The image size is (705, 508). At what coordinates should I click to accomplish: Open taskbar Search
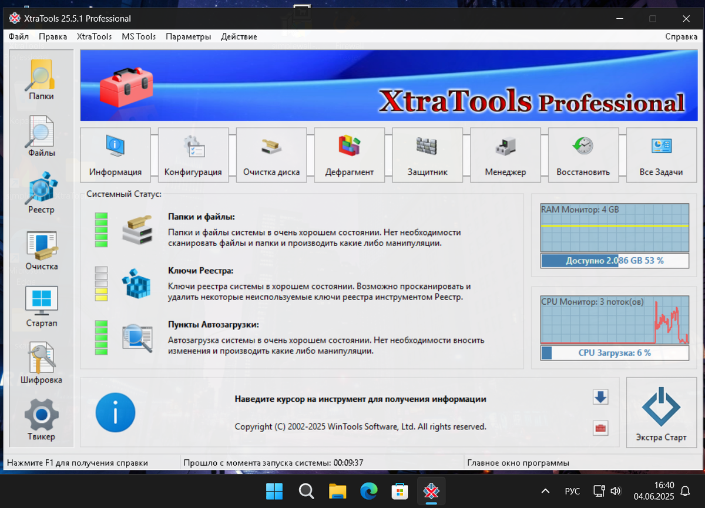pyautogui.click(x=305, y=491)
